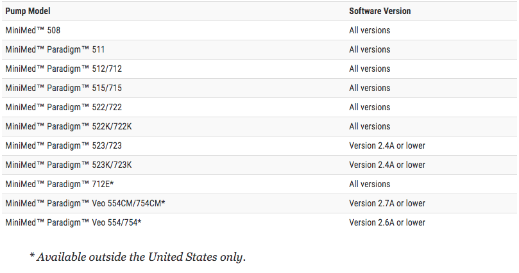Click the Software Version column header
The height and width of the screenshot is (273, 519).
pyautogui.click(x=380, y=11)
